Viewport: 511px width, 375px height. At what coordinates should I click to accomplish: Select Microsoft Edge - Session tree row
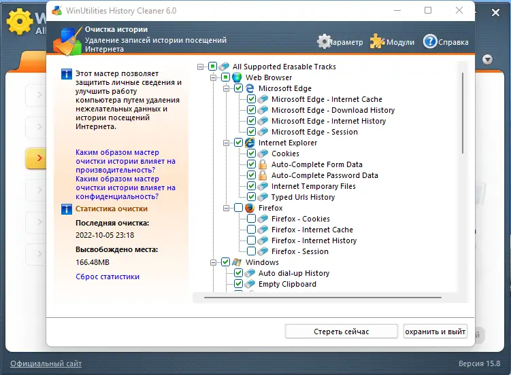(314, 132)
